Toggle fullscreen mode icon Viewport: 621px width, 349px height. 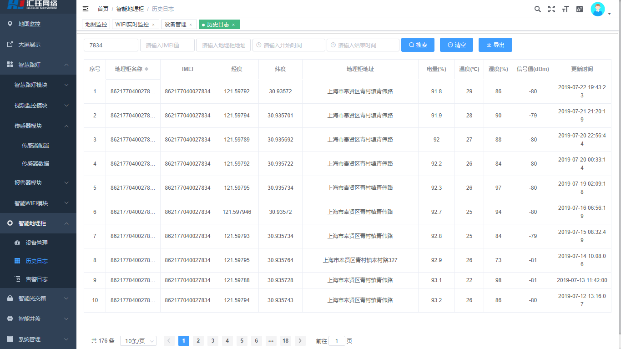point(551,9)
